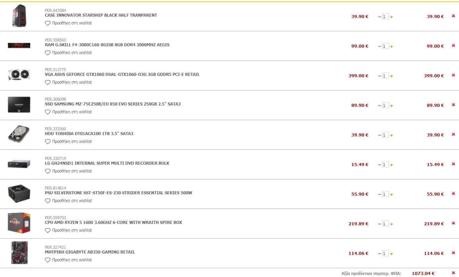Image resolution: width=459 pixels, height=277 pixels.
Task: Open PSU SILVERSTONE SST-ST50F product title
Action: point(118,193)
